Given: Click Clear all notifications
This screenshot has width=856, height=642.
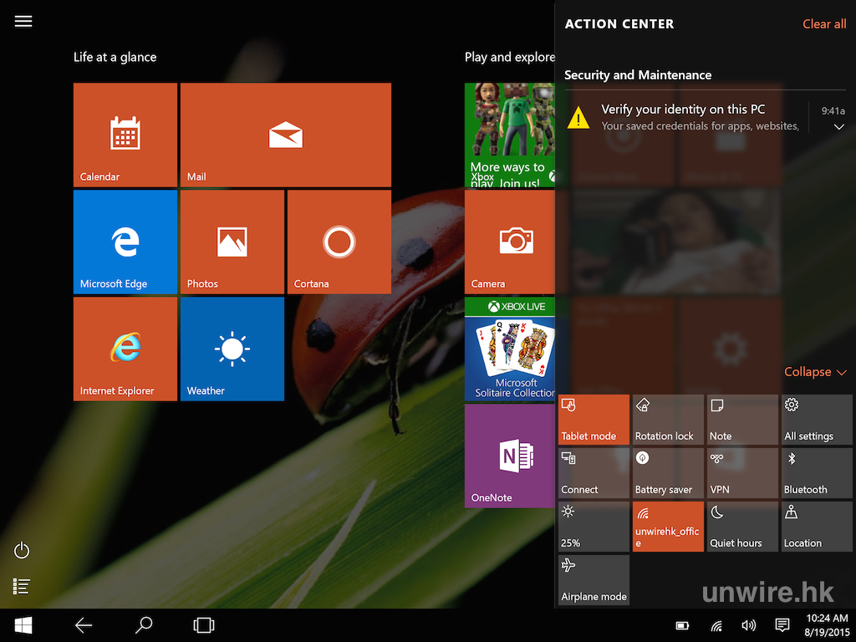Looking at the screenshot, I should point(823,24).
